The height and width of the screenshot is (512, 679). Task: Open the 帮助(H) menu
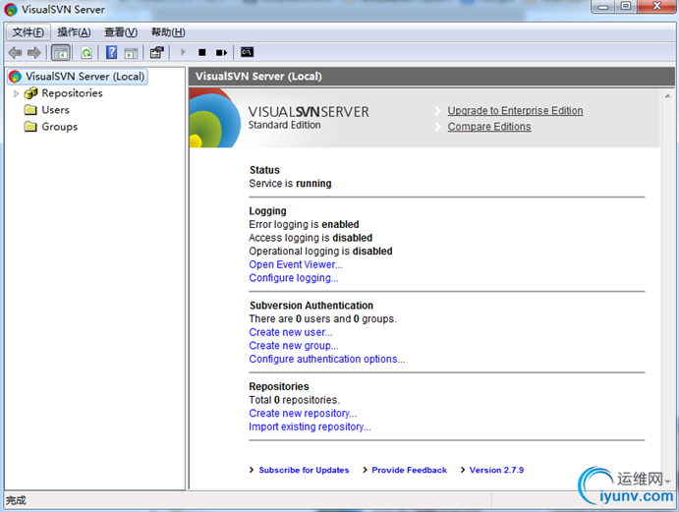point(168,32)
